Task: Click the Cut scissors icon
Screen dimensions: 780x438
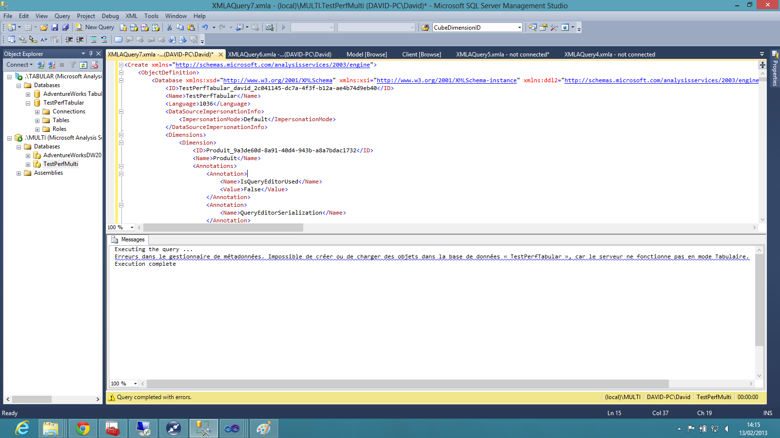Action: [169, 27]
